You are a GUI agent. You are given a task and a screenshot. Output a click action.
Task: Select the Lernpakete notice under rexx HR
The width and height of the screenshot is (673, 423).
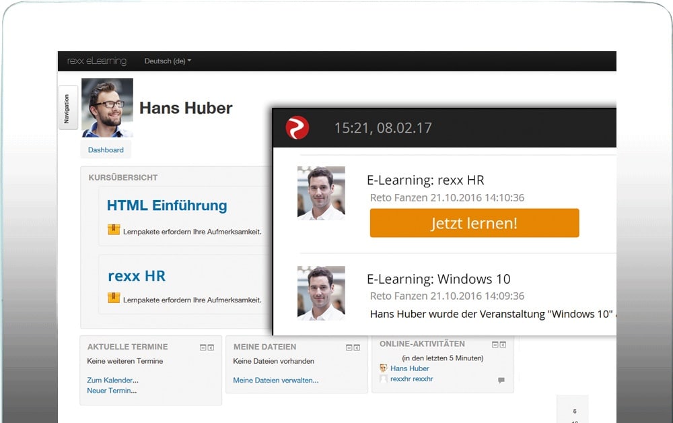pos(192,300)
